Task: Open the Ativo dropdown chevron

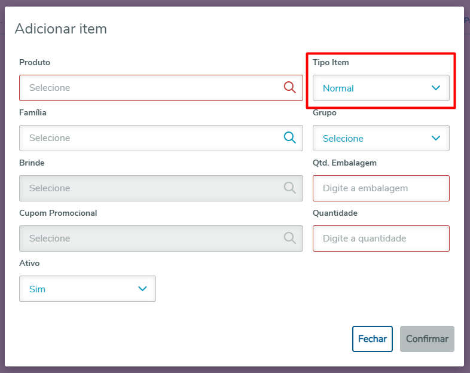Action: pos(142,289)
